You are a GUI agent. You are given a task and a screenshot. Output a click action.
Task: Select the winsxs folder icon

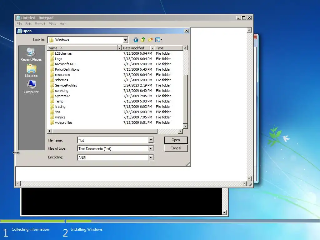(52, 117)
